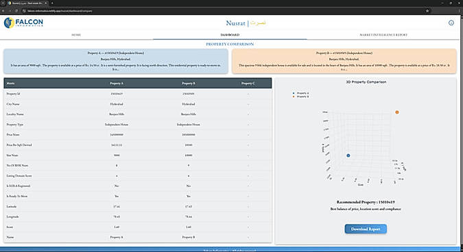This screenshot has width=463, height=252.
Task: Select the Nusrat browser tab
Action: (x=27, y=3)
